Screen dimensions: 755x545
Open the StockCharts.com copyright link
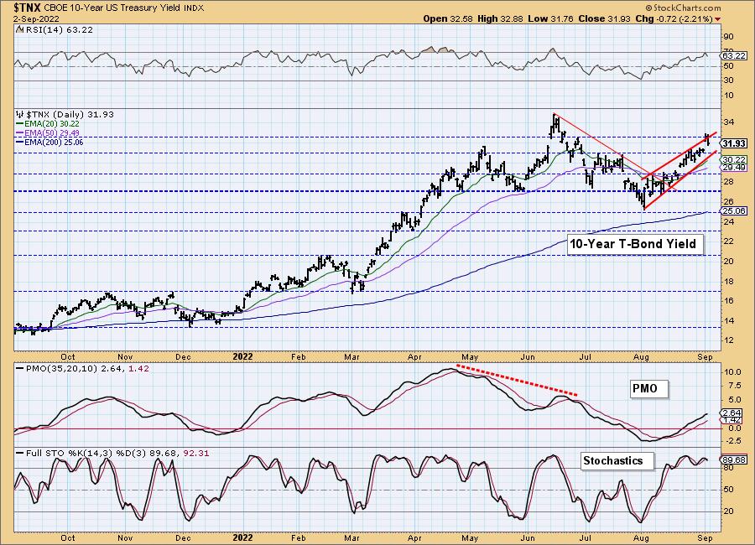tap(683, 8)
